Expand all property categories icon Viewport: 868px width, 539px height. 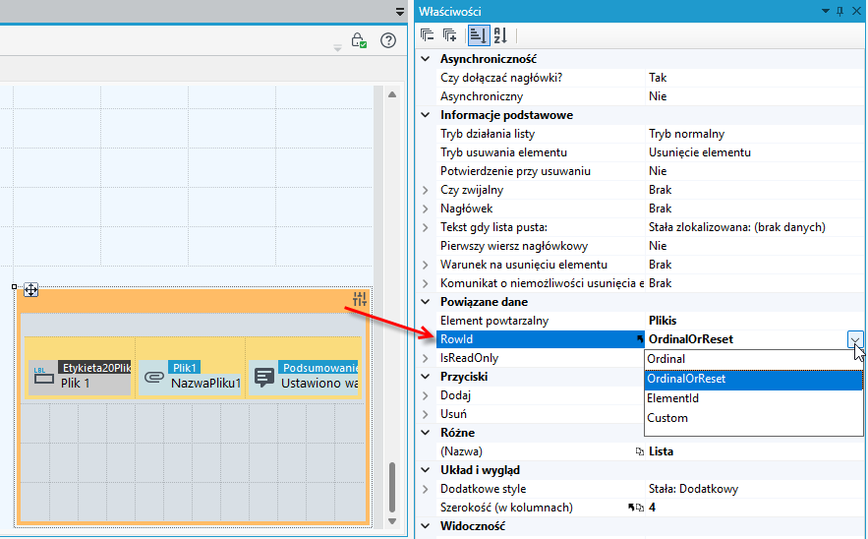click(x=449, y=35)
